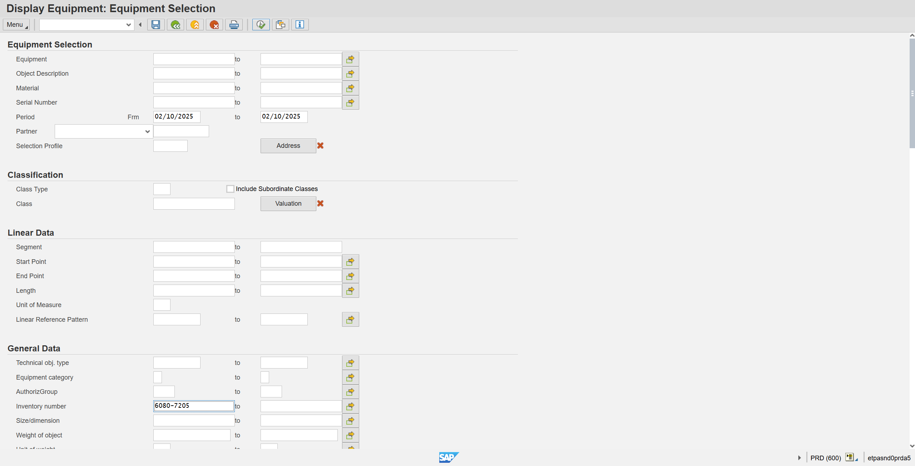Click the Object Description from field
915x466 pixels.
click(x=194, y=74)
